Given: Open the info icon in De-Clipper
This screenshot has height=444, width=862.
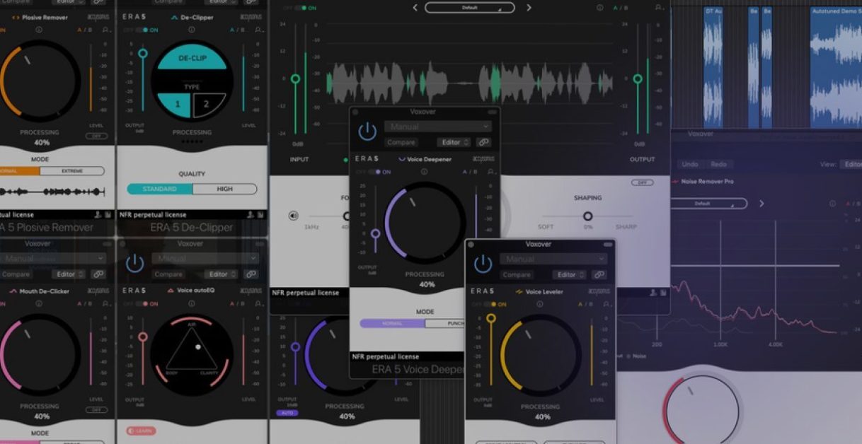Looking at the screenshot, I should coord(192,30).
